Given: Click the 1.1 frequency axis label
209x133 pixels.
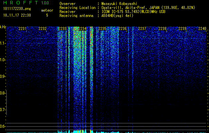Looking at the screenshot, I should point(3,43).
